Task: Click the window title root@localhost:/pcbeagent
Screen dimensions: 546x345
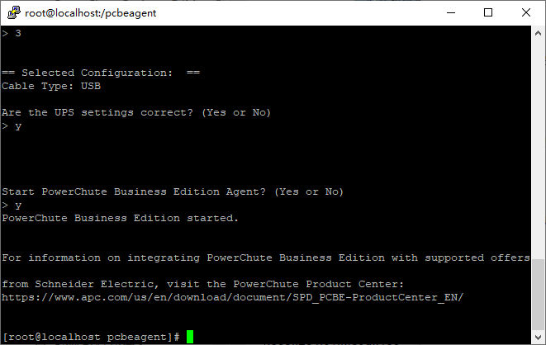Action: (x=91, y=12)
